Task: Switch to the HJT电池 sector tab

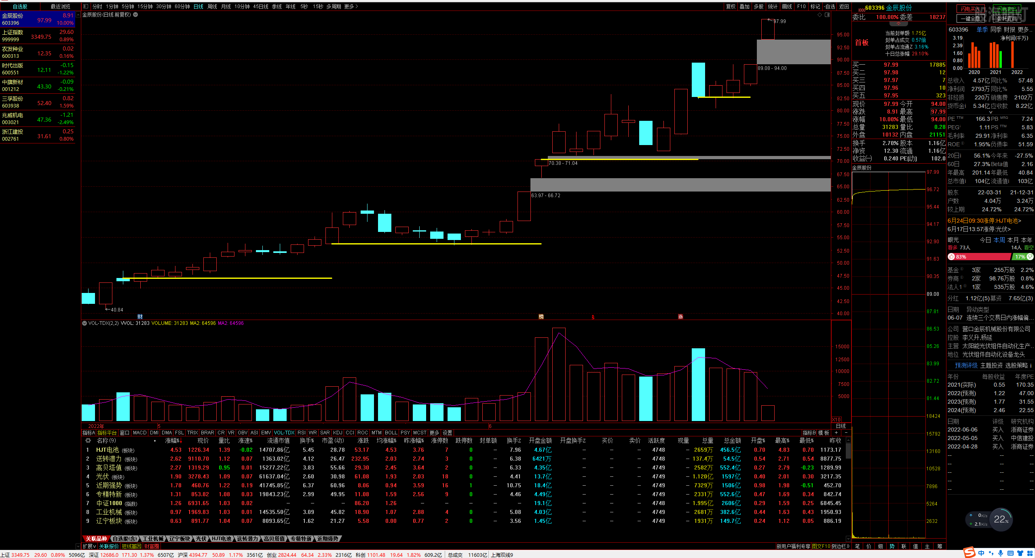Action: tap(222, 539)
